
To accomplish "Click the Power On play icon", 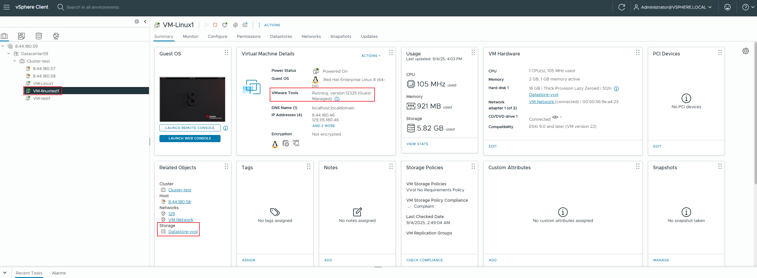I will coord(207,25).
